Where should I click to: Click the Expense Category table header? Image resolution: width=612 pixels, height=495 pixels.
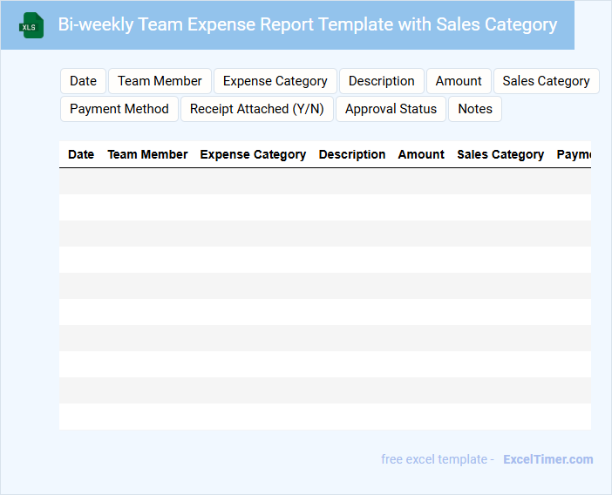[253, 154]
